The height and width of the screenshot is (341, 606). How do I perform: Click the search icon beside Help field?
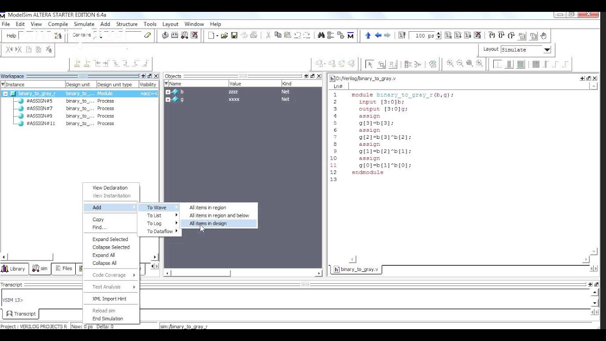(58, 36)
